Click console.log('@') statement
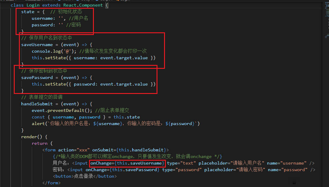329x187 pixels. [x=54, y=51]
